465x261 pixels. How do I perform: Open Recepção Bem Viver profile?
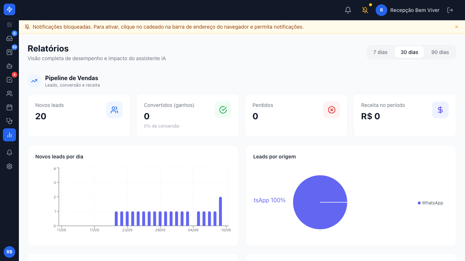click(408, 10)
